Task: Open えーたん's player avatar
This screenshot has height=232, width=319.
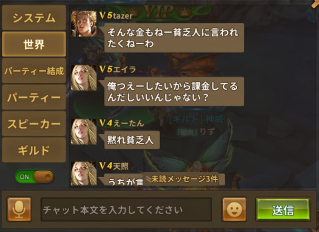Action: pos(84,131)
